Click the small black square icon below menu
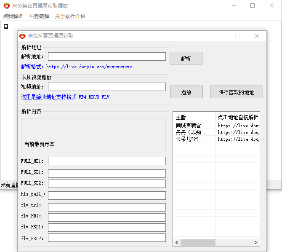The height and width of the screenshot is (252, 282). tap(6, 27)
